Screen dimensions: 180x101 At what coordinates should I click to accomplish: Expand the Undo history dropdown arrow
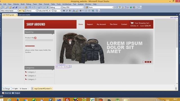pyautogui.click(x=32, y=7)
